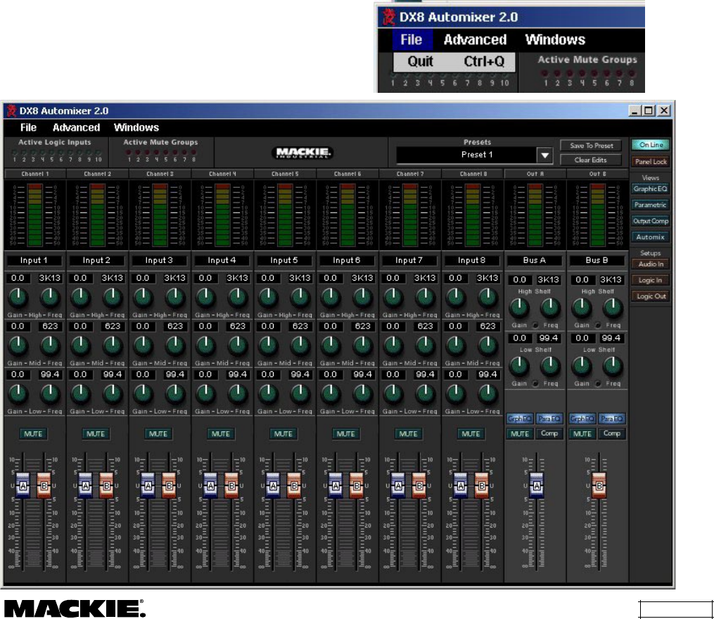The width and height of the screenshot is (714, 619).
Task: Click Input 6 low frequency knob
Action: [362, 394]
